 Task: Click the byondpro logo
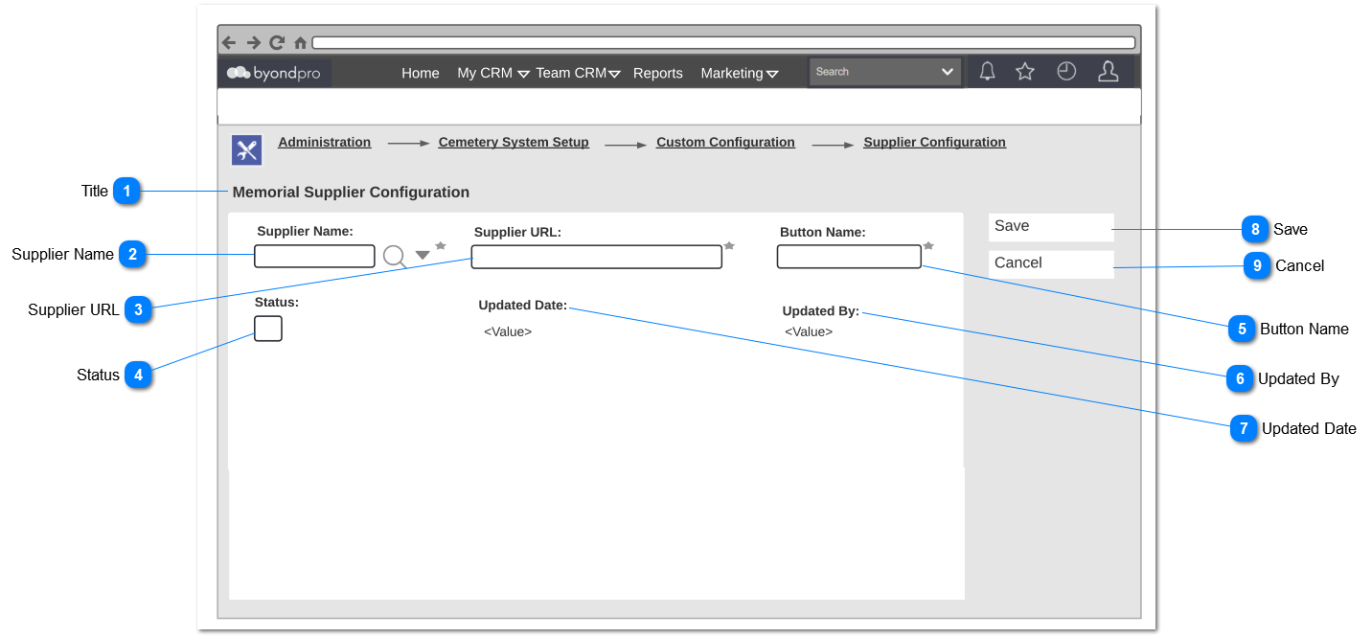274,73
